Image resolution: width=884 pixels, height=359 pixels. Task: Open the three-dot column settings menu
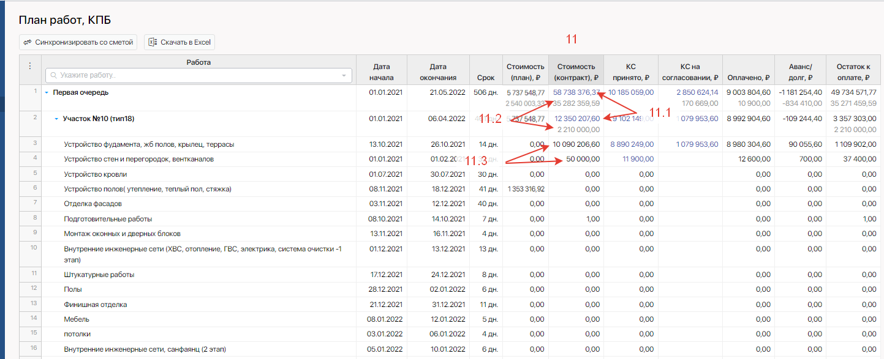30,67
